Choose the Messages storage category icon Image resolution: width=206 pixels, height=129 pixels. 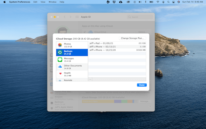(60, 60)
